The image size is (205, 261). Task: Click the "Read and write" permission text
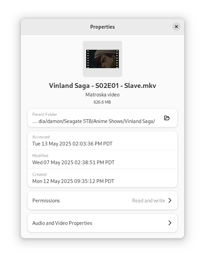tap(148, 201)
